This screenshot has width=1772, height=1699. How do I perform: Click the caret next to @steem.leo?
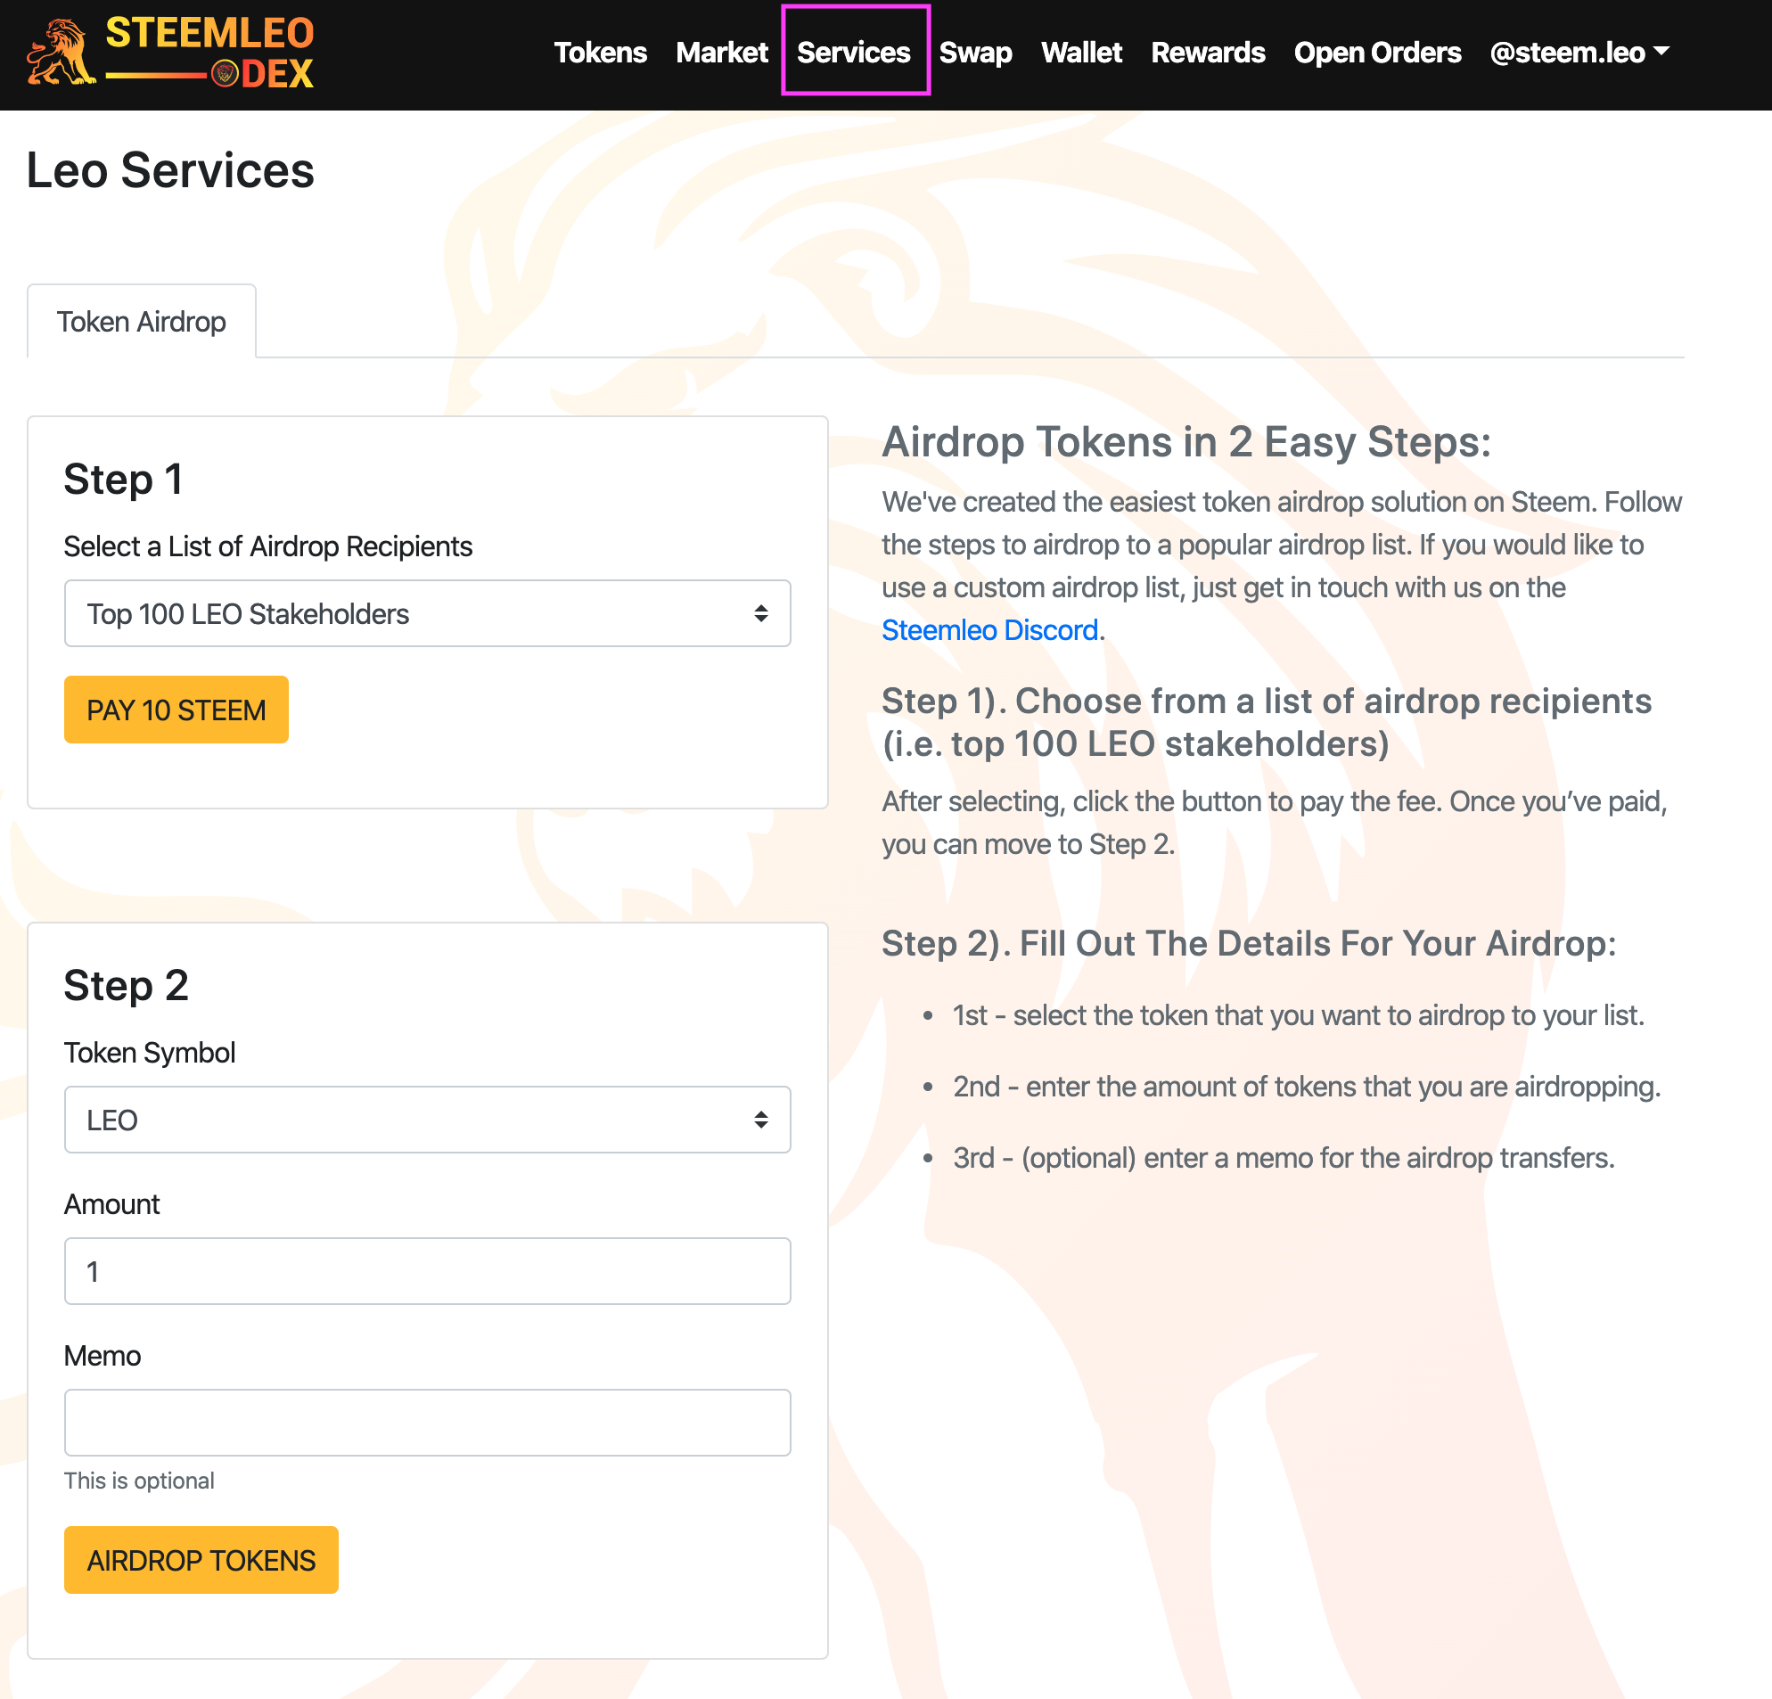1661,52
